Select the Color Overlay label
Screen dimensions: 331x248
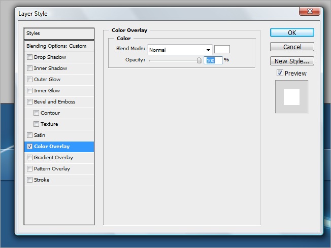[52, 147]
